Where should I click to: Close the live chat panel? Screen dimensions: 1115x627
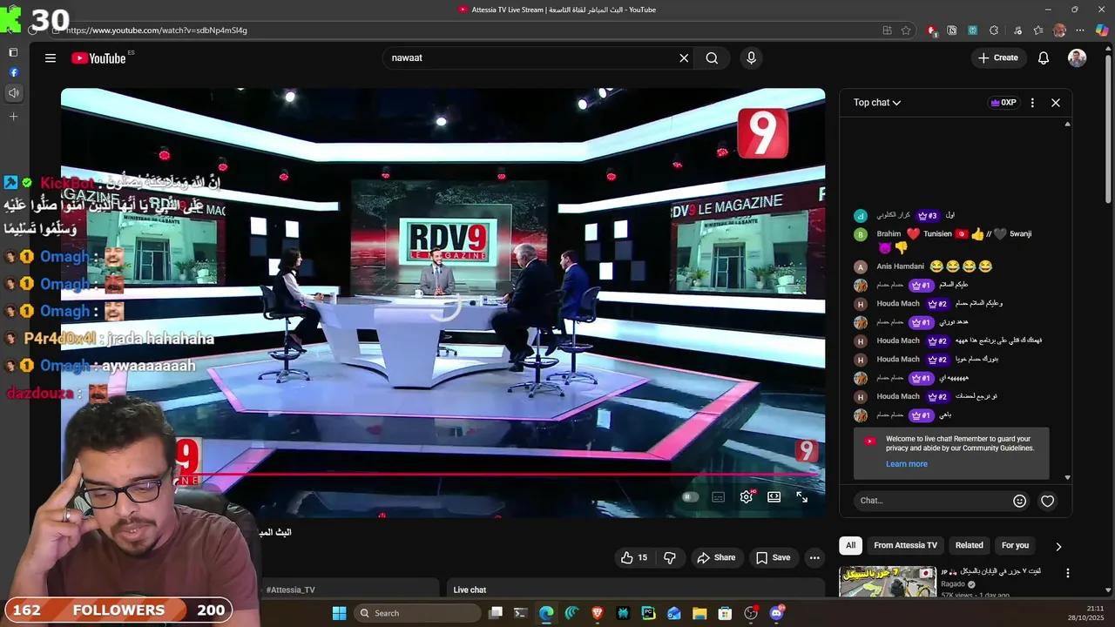(1056, 103)
